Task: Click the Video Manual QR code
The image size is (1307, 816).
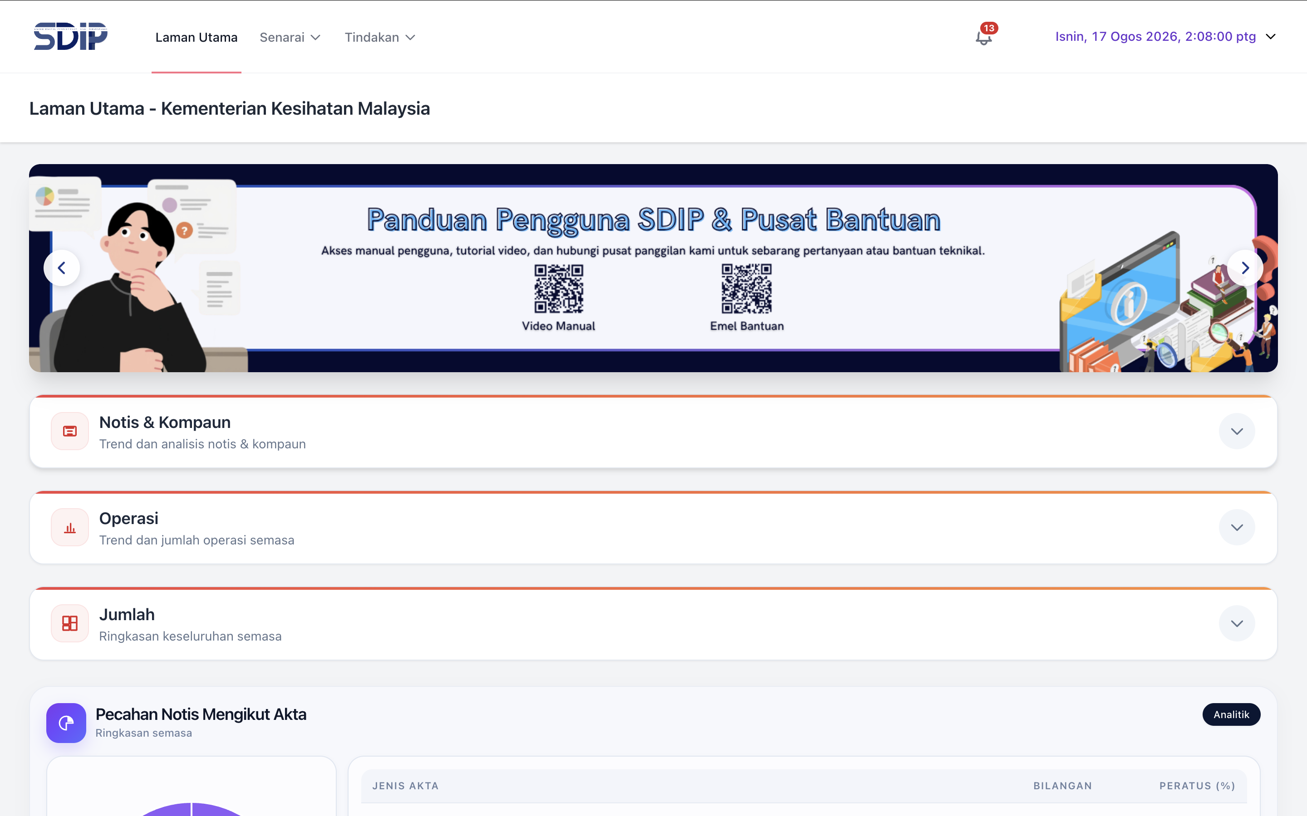Action: tap(559, 288)
